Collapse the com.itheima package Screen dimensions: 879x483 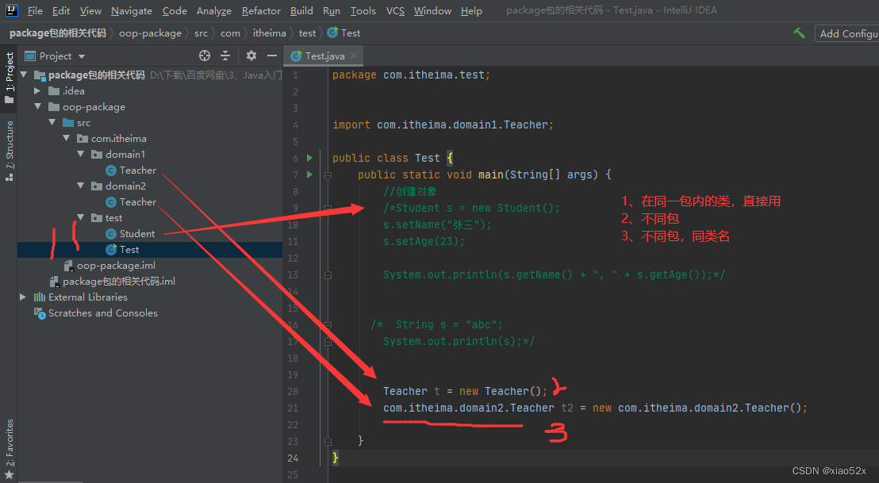[66, 138]
